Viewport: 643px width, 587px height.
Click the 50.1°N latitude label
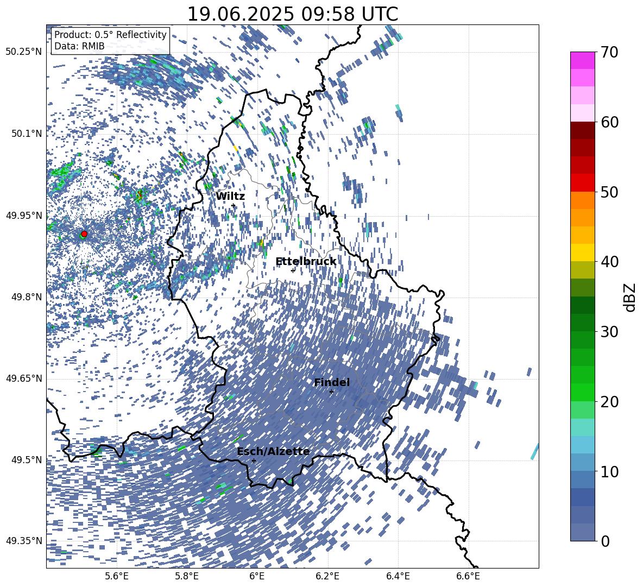tap(26, 134)
